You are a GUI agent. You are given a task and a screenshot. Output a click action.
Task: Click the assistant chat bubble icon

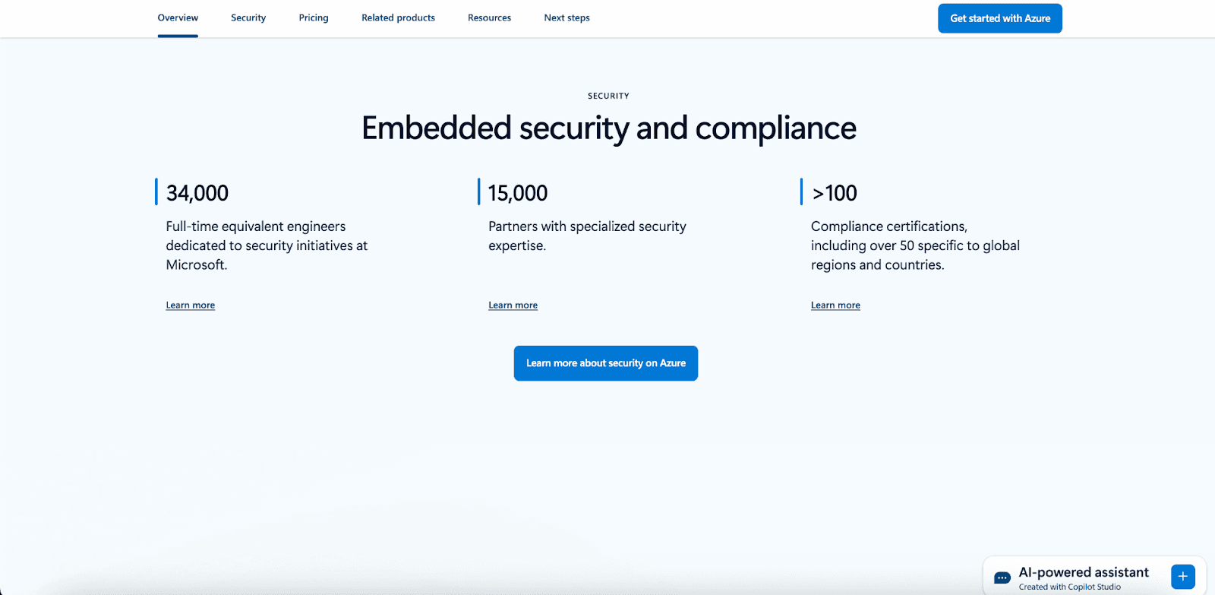(x=1002, y=578)
